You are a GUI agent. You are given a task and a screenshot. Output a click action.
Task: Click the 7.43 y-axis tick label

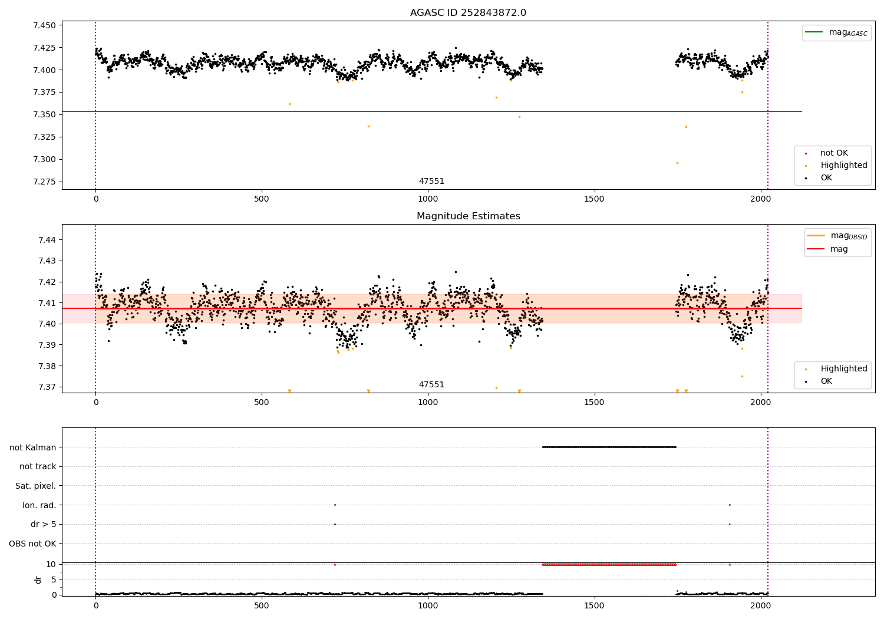tap(47, 261)
